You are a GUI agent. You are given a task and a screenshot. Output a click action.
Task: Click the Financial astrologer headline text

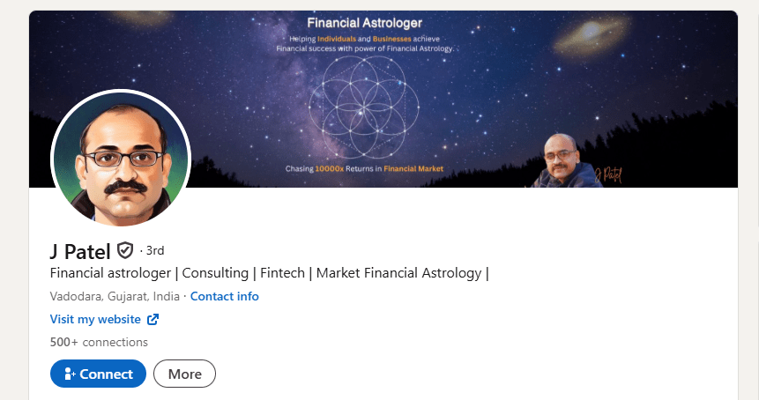click(x=269, y=273)
